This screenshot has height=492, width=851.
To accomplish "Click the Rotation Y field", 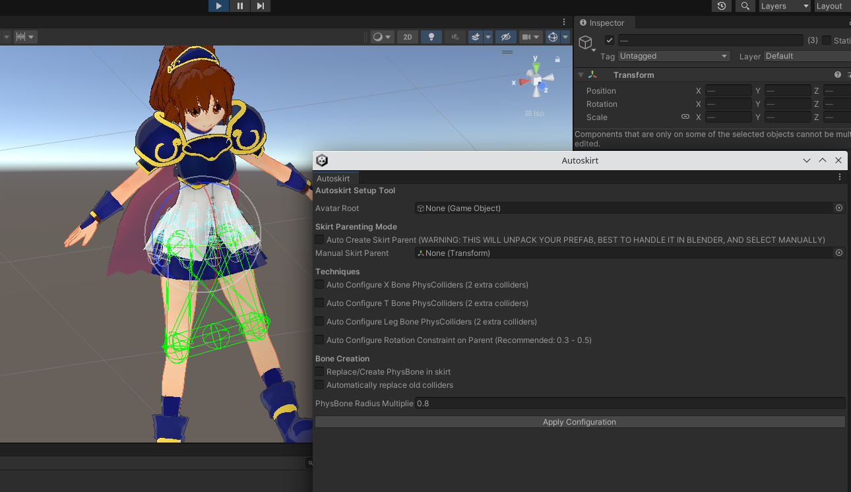I will [x=788, y=104].
